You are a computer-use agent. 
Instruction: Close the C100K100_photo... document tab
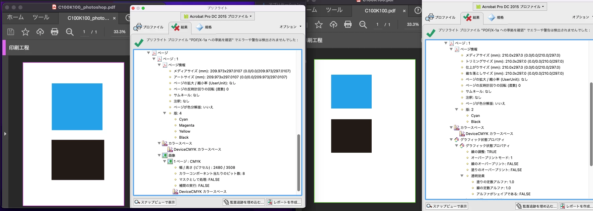114,18
